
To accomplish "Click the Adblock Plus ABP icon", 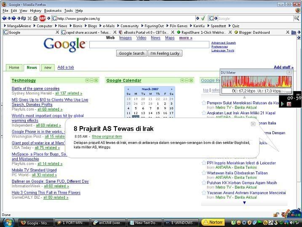I will coord(42,18).
